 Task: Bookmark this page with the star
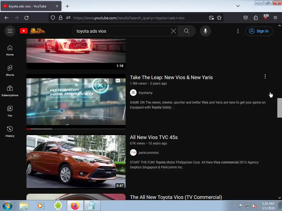[219, 18]
